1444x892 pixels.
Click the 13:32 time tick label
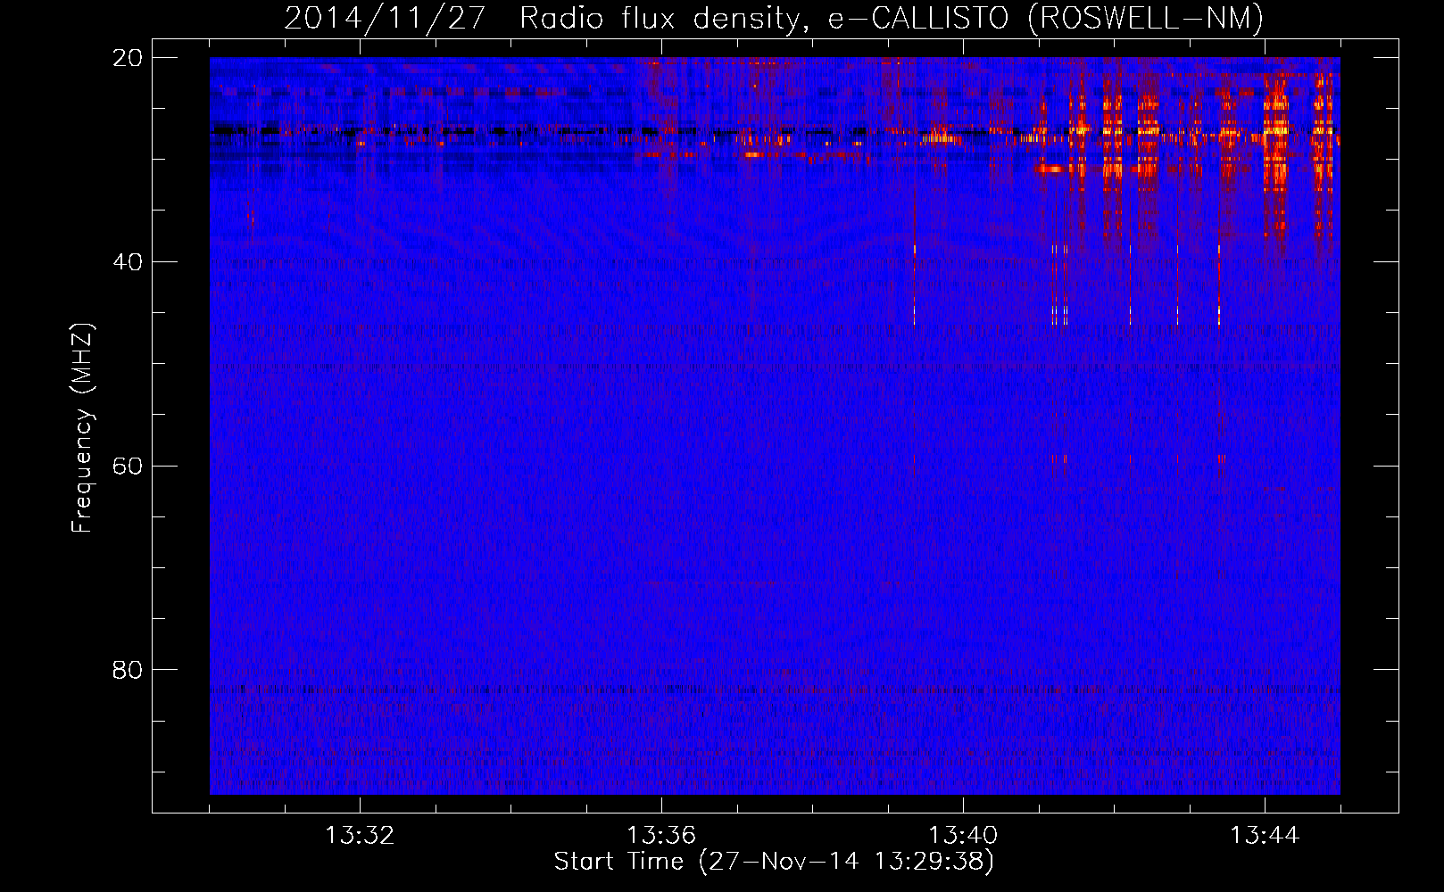click(x=360, y=836)
